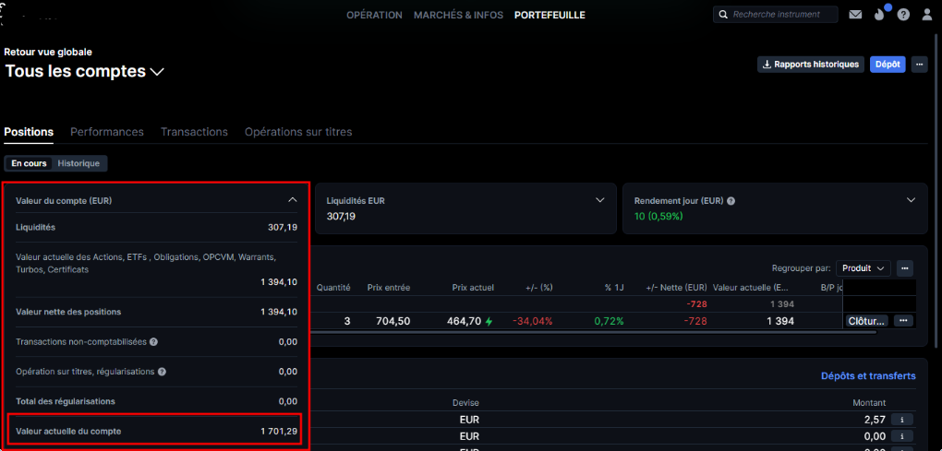Open the messages envelope icon

click(855, 15)
